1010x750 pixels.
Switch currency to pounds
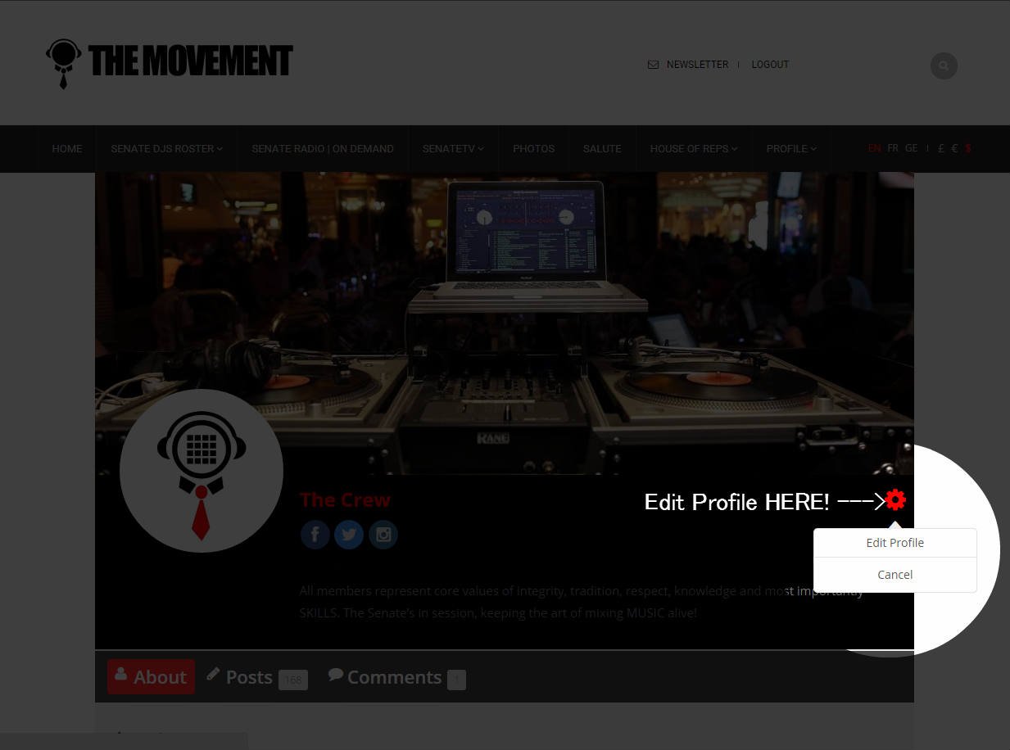pyautogui.click(x=940, y=148)
